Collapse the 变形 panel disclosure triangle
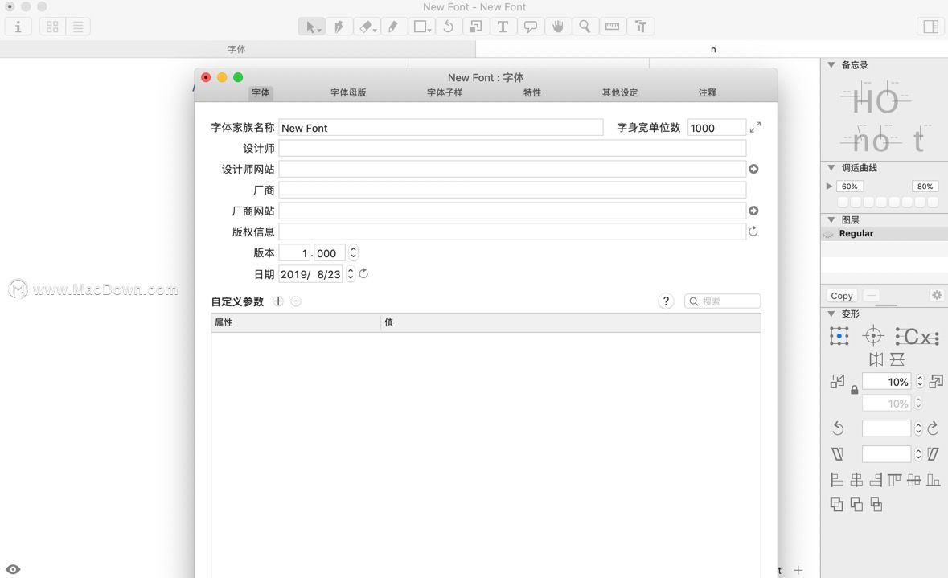This screenshot has height=578, width=948. [x=830, y=314]
